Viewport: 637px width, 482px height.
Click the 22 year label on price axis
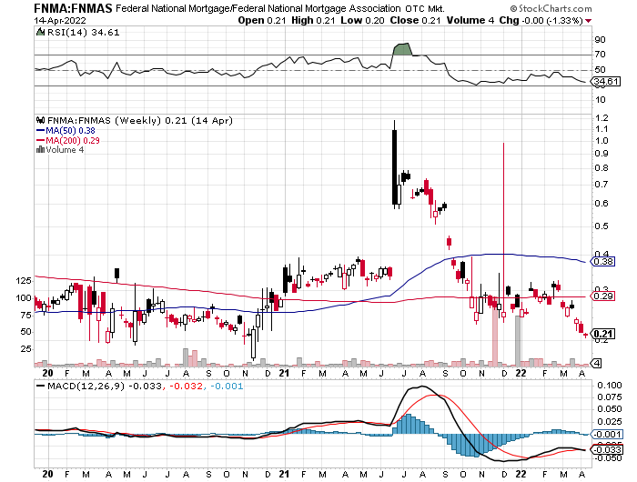(x=521, y=373)
